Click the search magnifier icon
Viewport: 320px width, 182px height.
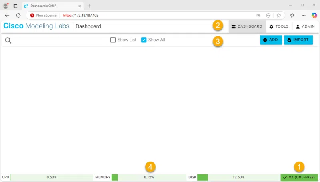pos(8,40)
